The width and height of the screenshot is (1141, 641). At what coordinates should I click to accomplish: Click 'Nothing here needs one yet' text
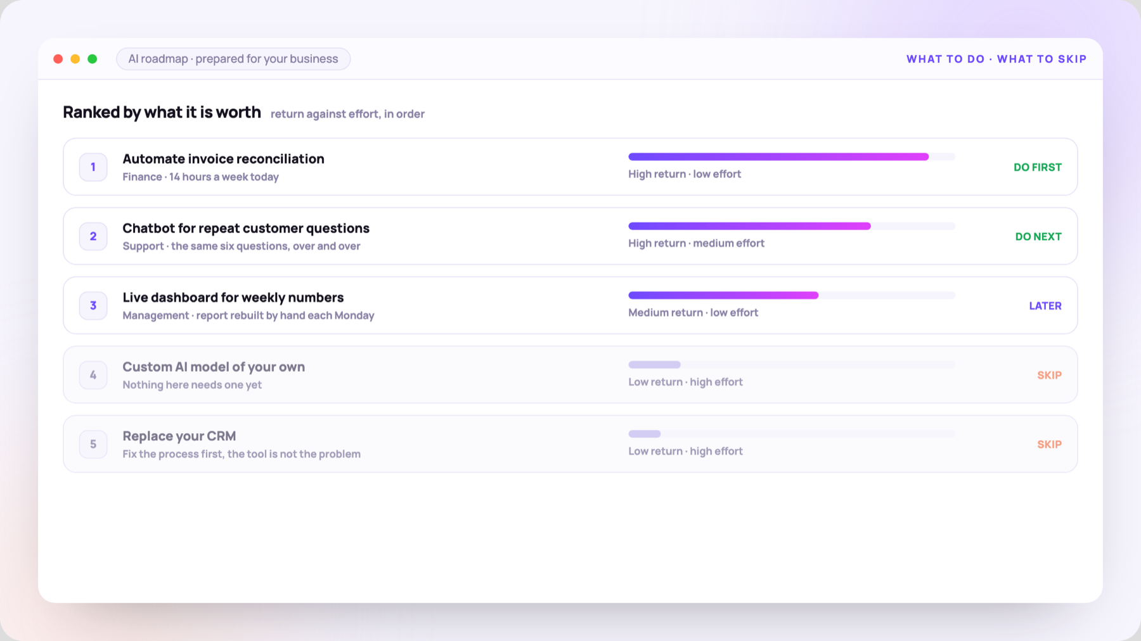[x=192, y=384]
